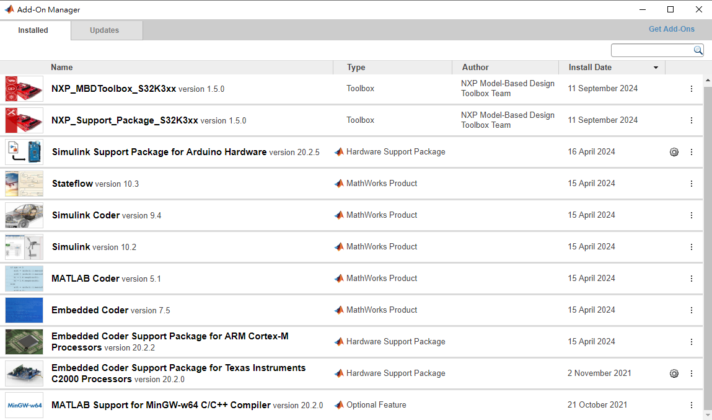The image size is (712, 420).
Task: Click the Simulink Coder car thumbnail
Action: point(24,215)
